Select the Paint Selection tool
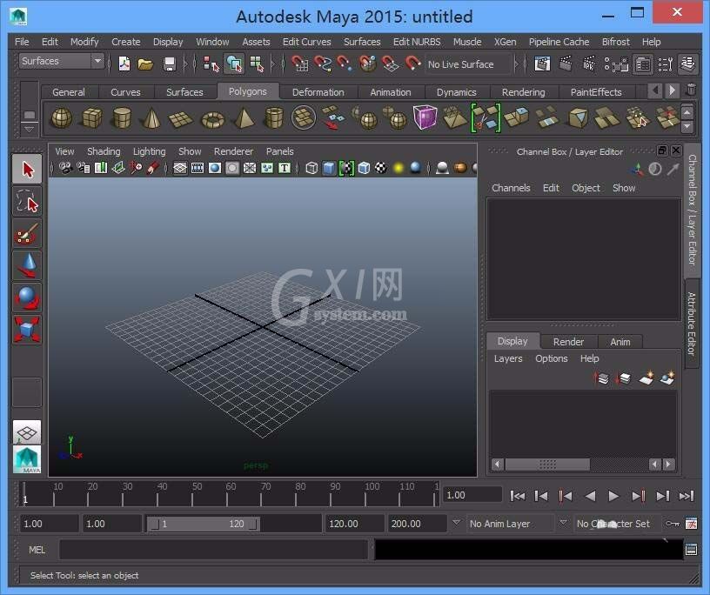 27,234
